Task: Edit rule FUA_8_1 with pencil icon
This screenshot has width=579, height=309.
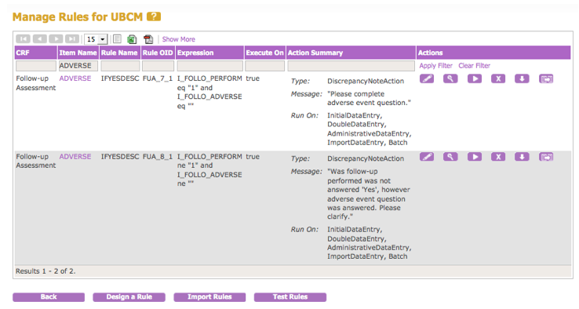Action: pos(427,157)
